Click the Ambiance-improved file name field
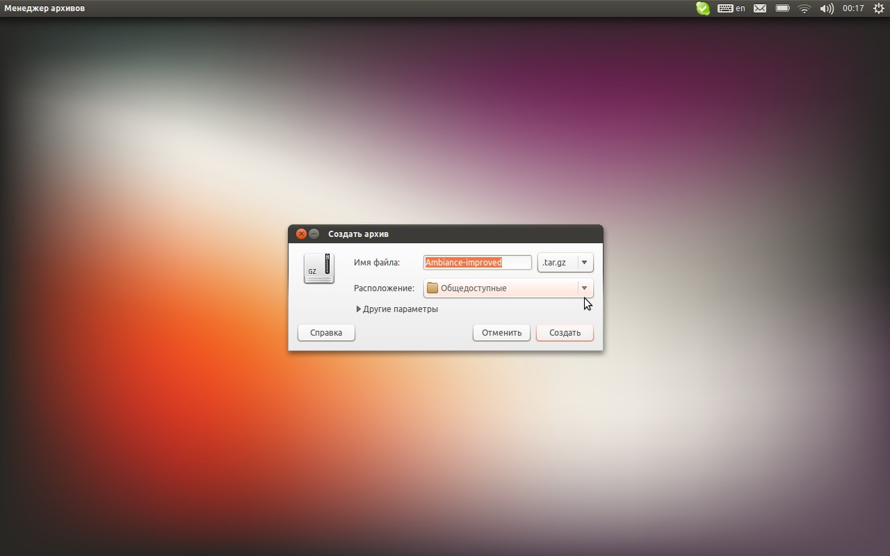This screenshot has width=890, height=556. tap(478, 263)
